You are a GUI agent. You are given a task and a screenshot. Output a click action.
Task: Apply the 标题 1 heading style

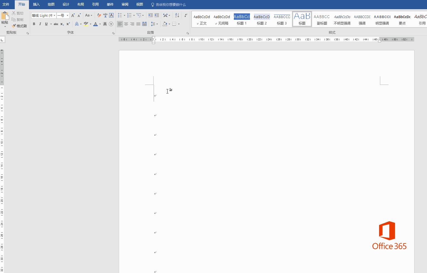(242, 19)
